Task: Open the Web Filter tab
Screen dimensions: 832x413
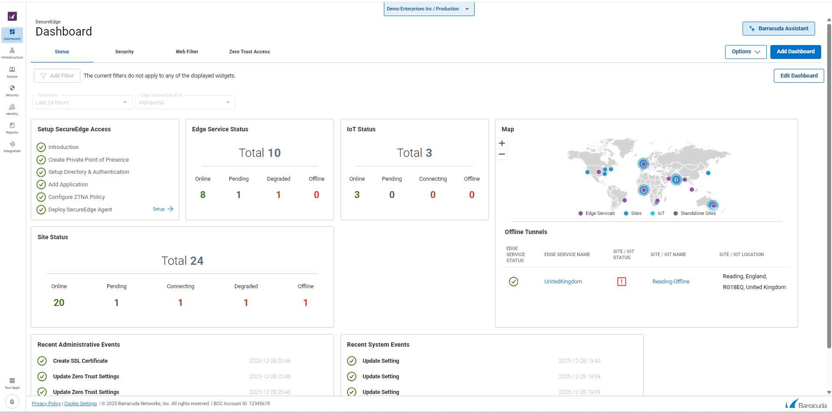Action: pyautogui.click(x=187, y=52)
